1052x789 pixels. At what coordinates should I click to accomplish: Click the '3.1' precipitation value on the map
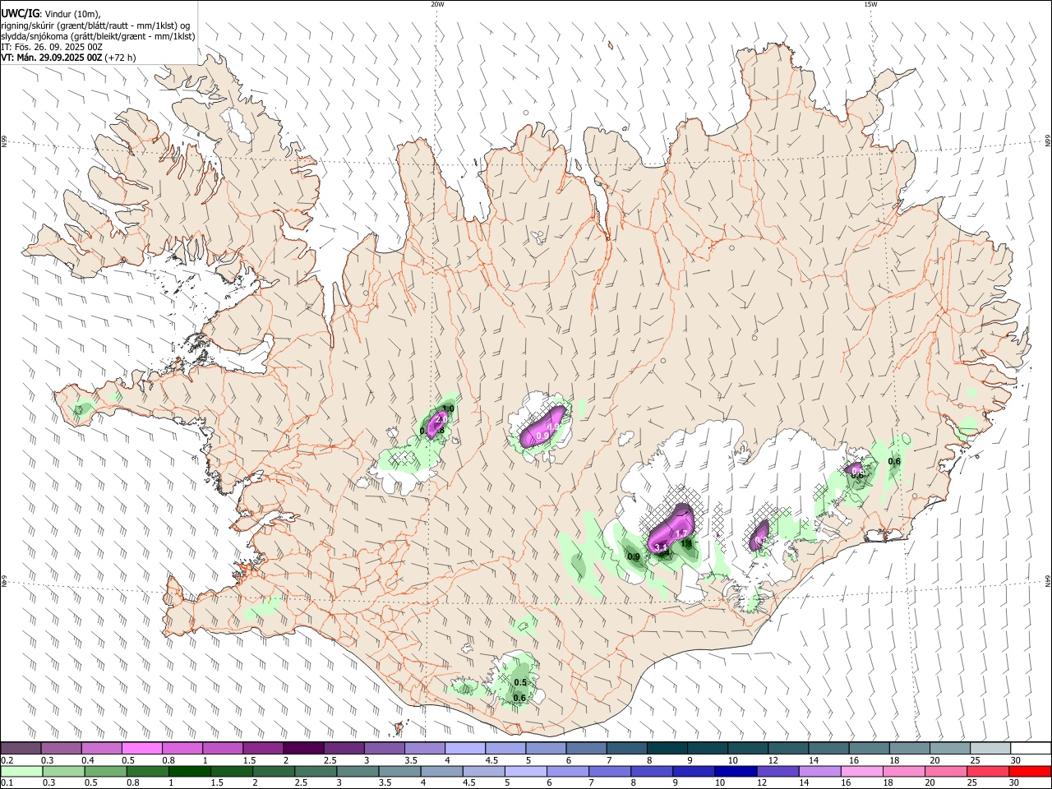coord(659,546)
